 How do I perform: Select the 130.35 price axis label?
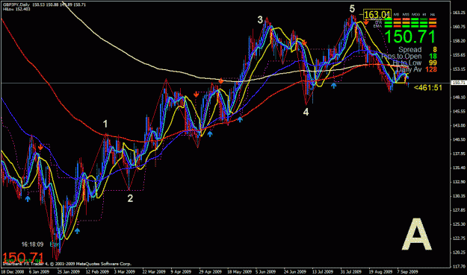[x=459, y=196]
